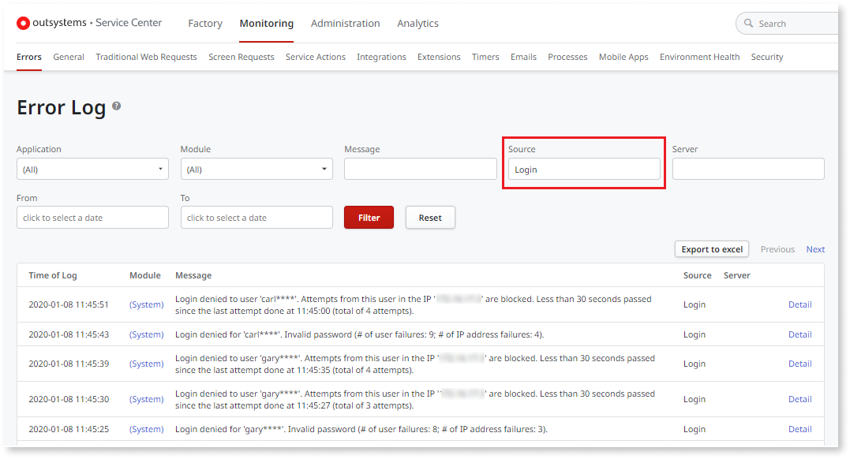
Task: Open Detail for the 11:45:43 error
Action: coord(799,334)
